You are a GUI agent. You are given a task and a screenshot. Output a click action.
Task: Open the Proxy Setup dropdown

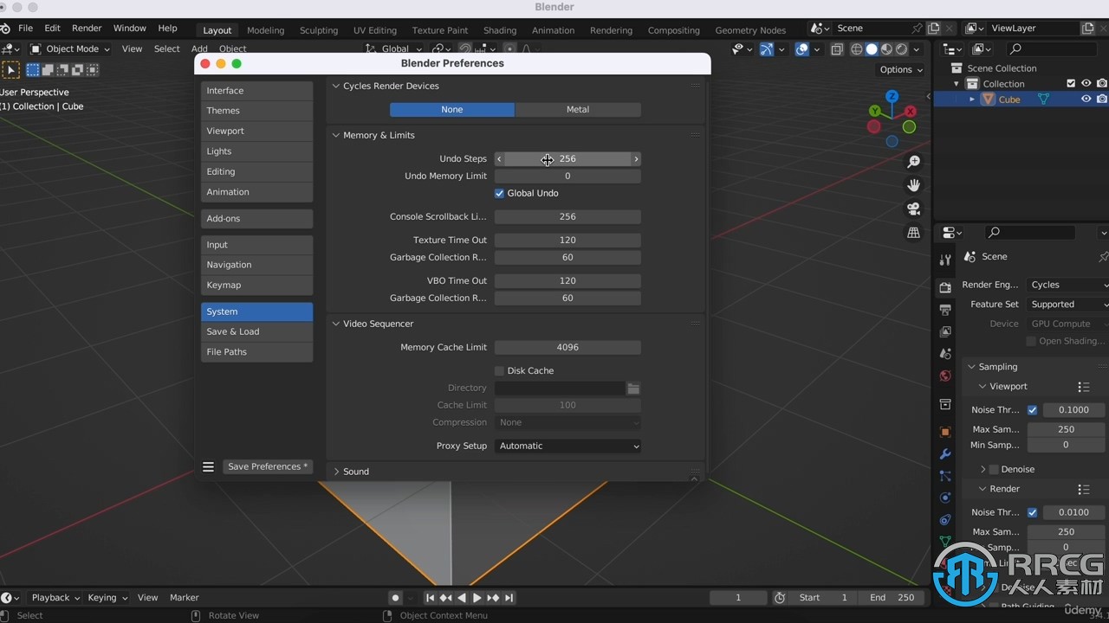(x=567, y=446)
